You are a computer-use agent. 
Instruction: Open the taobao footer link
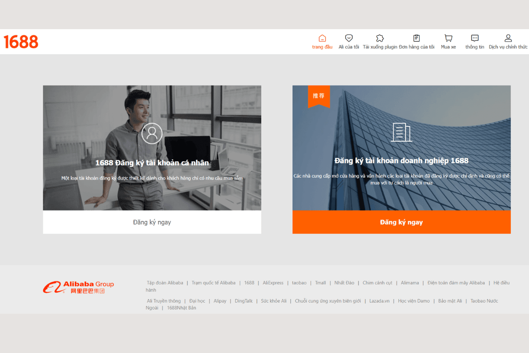tap(299, 283)
